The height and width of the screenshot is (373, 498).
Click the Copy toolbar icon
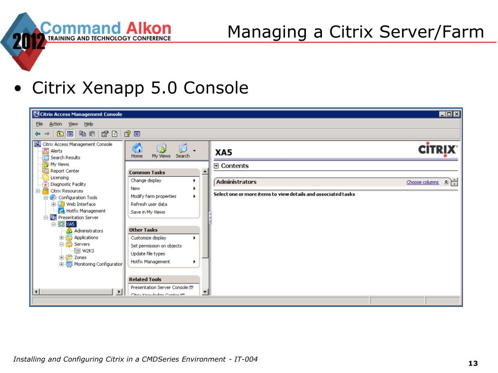point(83,134)
